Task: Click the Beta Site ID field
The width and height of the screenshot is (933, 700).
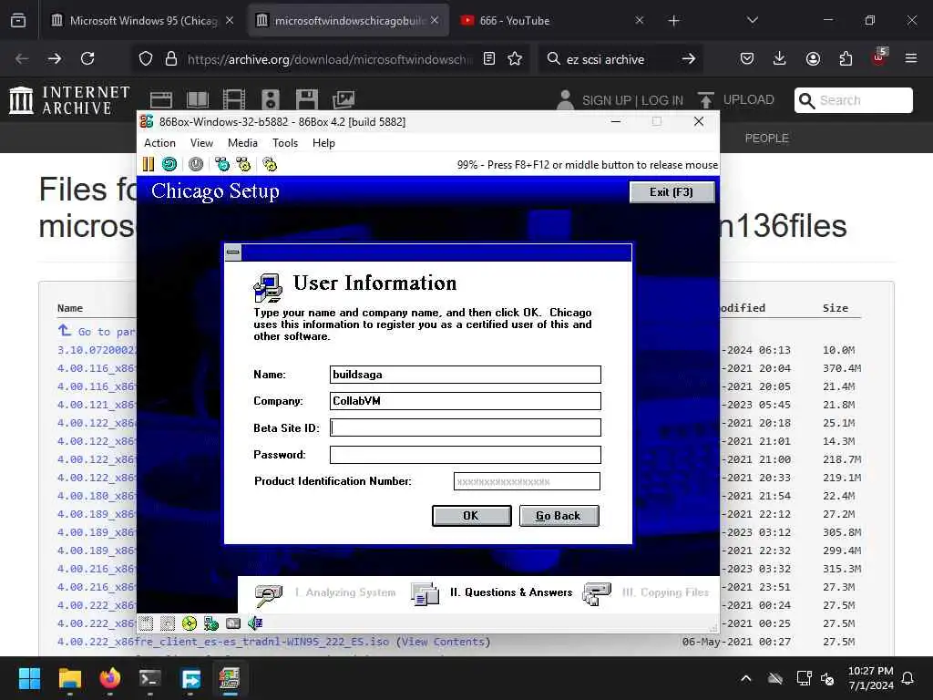Action: tap(466, 427)
